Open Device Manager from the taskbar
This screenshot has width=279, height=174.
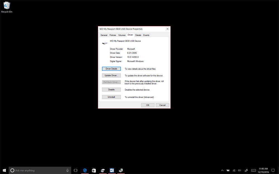[121, 170]
